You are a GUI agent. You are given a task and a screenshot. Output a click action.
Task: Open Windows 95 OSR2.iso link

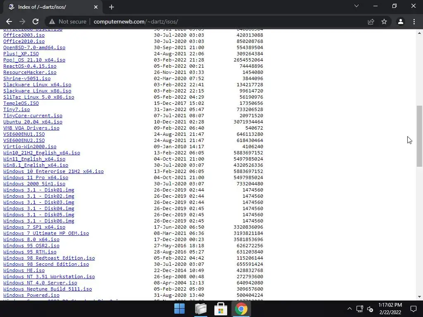coord(31,246)
